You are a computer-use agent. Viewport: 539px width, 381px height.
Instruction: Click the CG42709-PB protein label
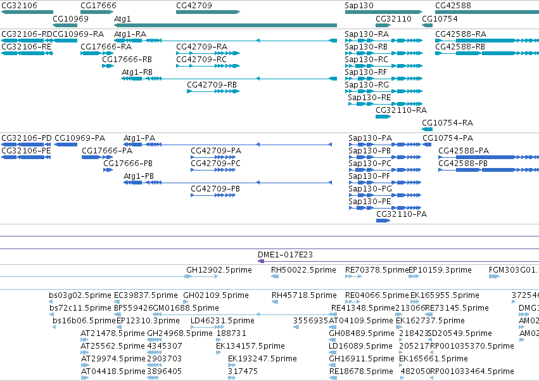click(x=215, y=189)
